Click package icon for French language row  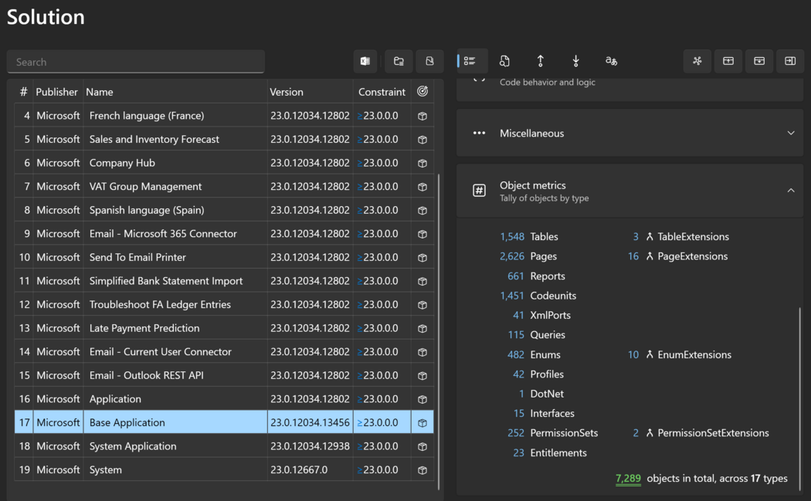pos(422,116)
